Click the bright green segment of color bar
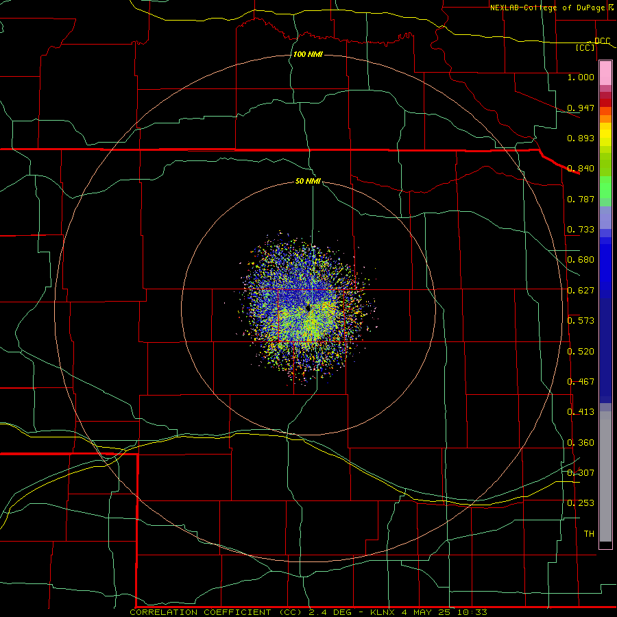The height and width of the screenshot is (617, 617). pos(605,187)
